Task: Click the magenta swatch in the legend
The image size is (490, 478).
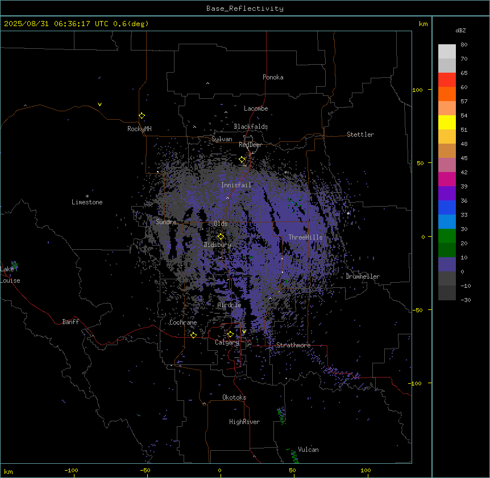Action: (x=447, y=179)
